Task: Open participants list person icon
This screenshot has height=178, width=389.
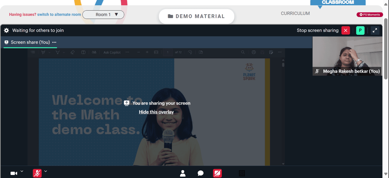Action: tap(183, 173)
